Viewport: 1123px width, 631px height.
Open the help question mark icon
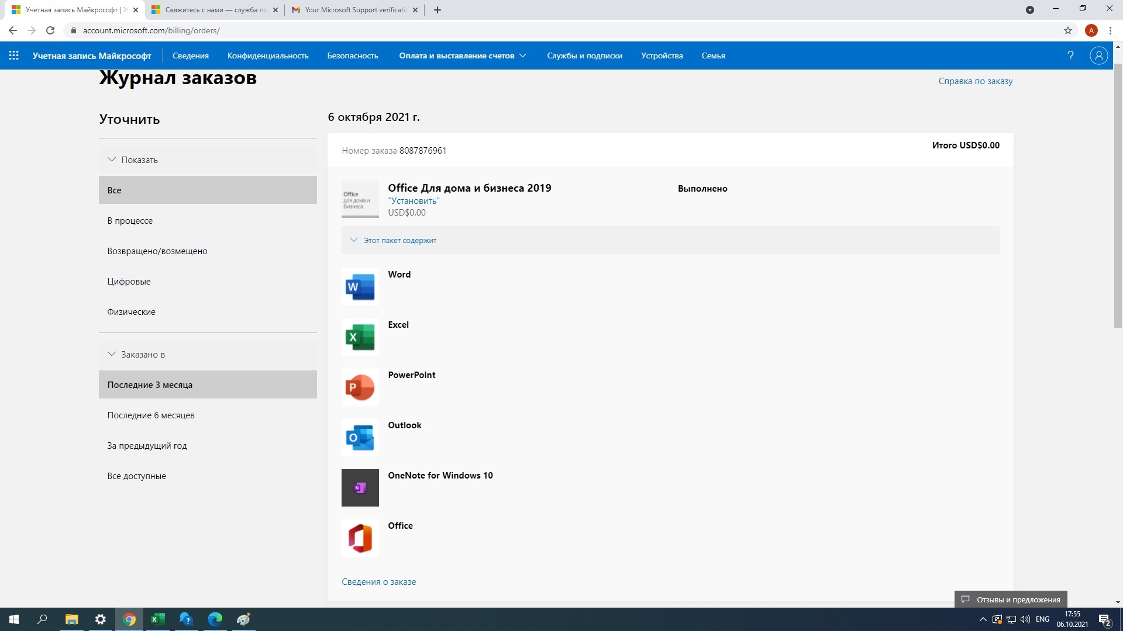(1070, 56)
